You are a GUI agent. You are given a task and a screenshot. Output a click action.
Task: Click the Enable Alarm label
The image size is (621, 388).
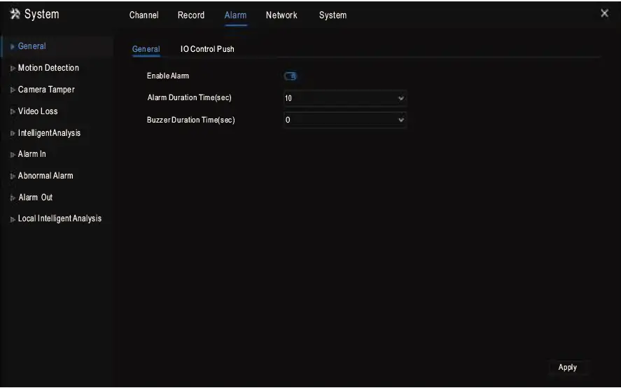coord(168,76)
